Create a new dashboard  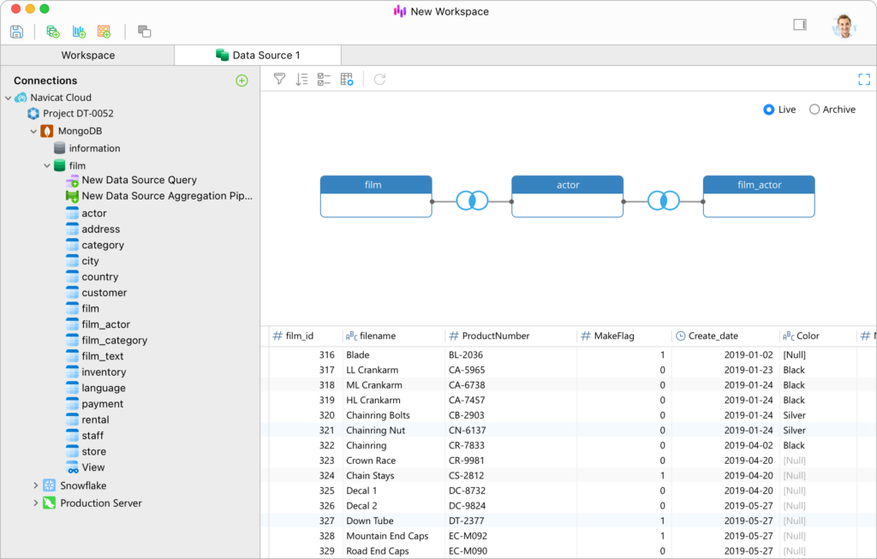point(104,32)
